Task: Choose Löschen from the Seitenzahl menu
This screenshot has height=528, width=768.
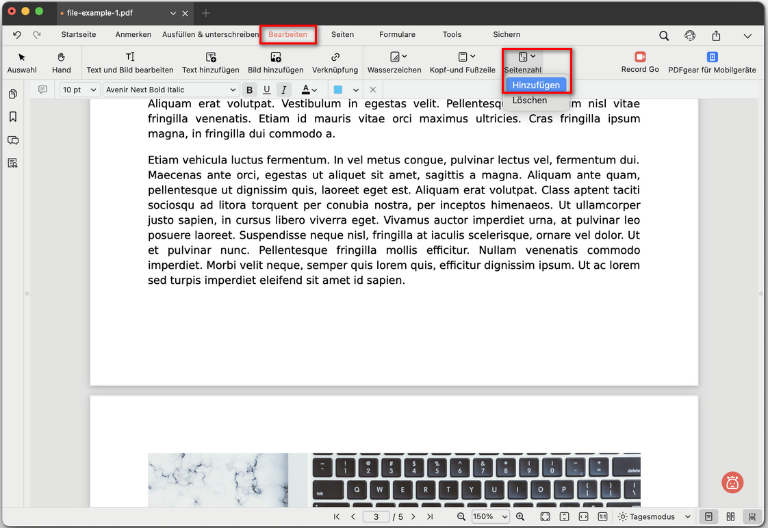Action: click(x=530, y=101)
